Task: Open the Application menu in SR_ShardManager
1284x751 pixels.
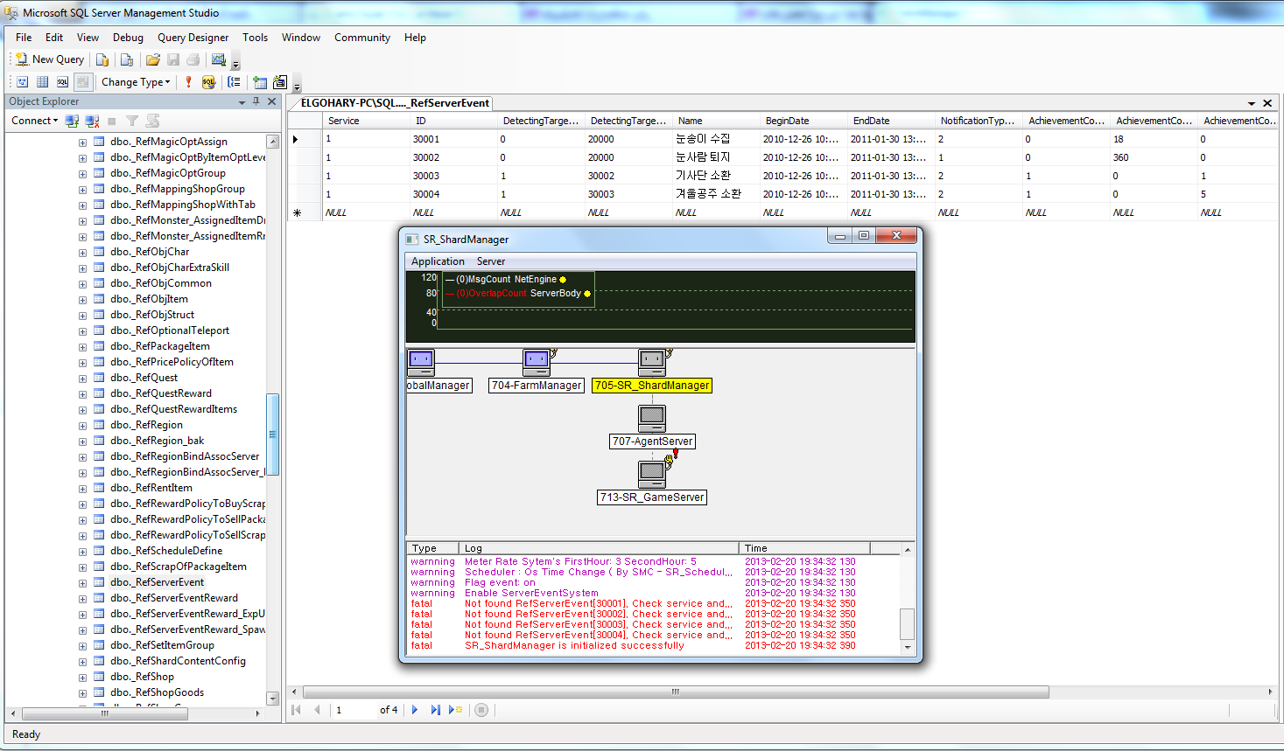Action: [x=438, y=261]
